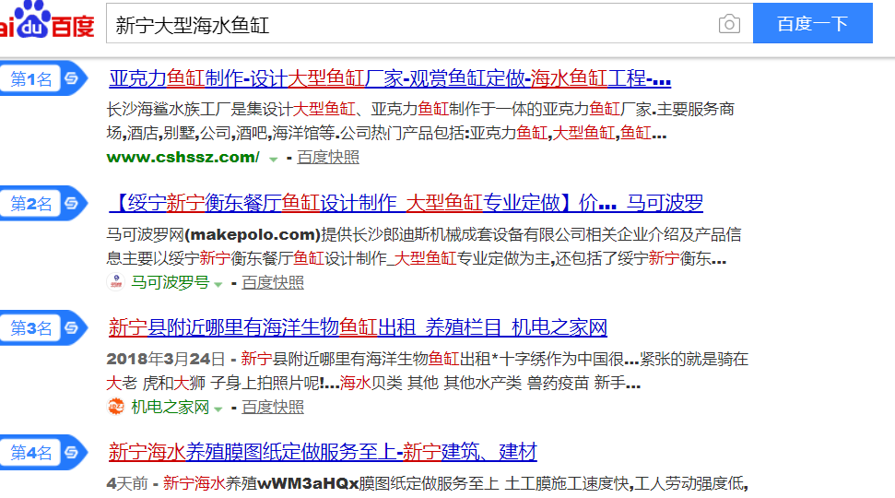Click the Baidu logo
This screenshot has height=498, width=895.
(47, 20)
